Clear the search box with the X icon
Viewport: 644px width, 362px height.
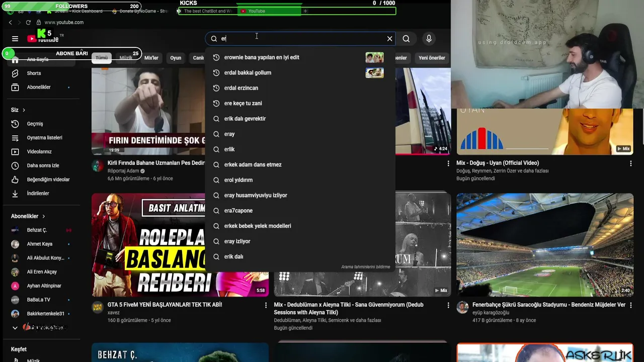(x=389, y=39)
